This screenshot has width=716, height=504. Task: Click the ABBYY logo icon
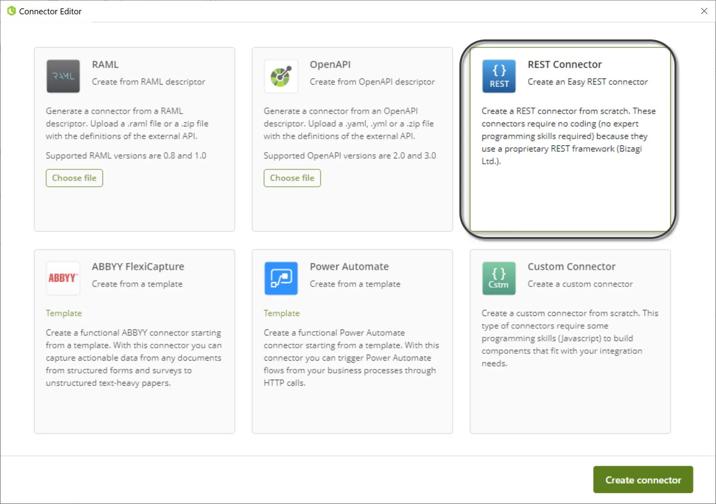[x=63, y=278]
